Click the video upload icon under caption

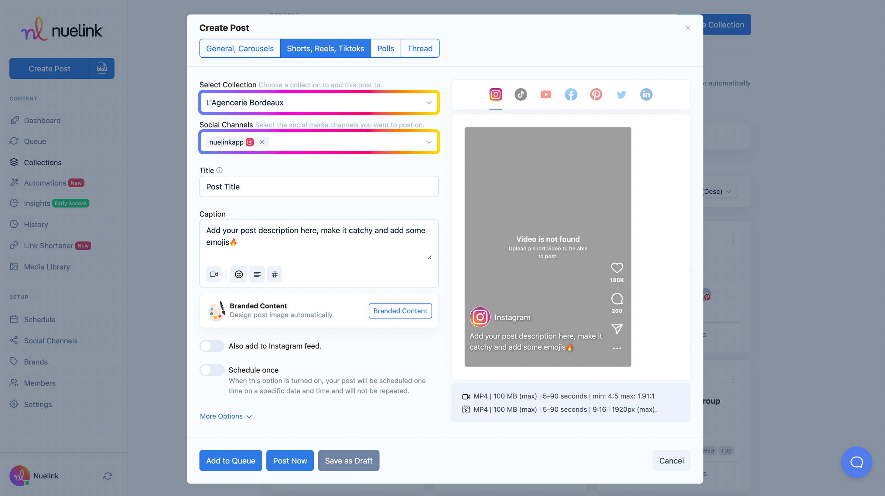click(x=214, y=274)
